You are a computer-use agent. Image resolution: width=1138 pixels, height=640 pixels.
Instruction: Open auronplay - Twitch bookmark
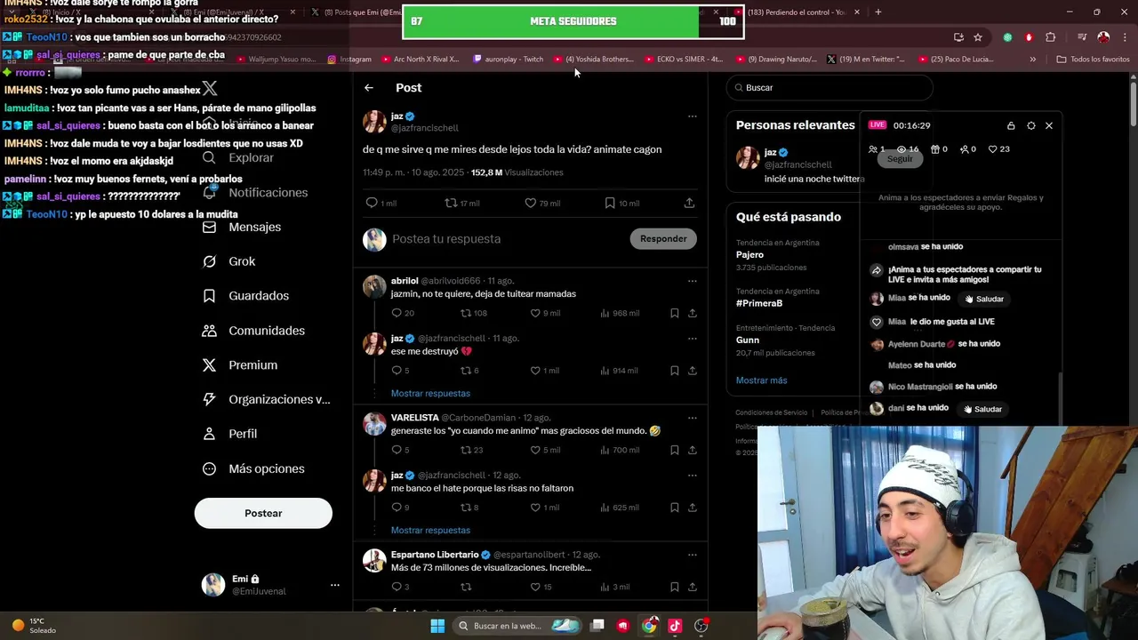[508, 60]
